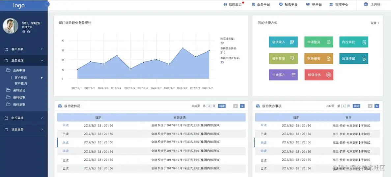The width and height of the screenshot is (391, 177).
Task: Click the 业务平台 document icon in the top bar
Action: (253, 4)
